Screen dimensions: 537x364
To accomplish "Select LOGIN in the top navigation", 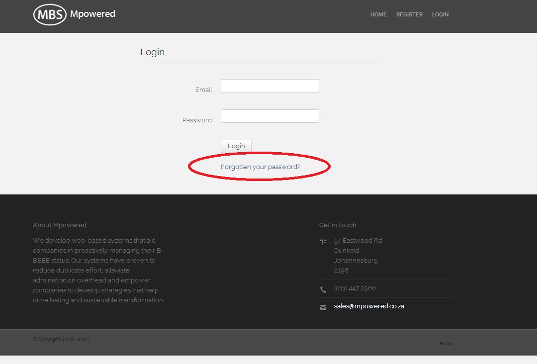I will click(440, 14).
